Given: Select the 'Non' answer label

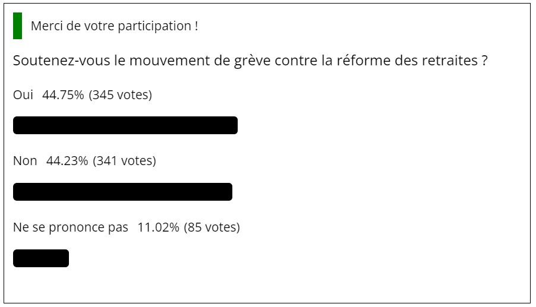Looking at the screenshot, I should [25, 160].
